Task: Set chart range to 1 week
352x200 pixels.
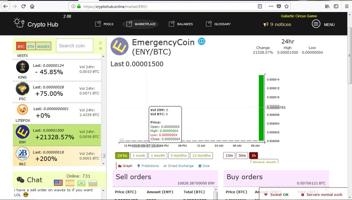Action: pos(139,156)
